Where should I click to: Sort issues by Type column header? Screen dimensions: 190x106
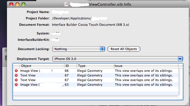pyautogui.click(x=95, y=66)
